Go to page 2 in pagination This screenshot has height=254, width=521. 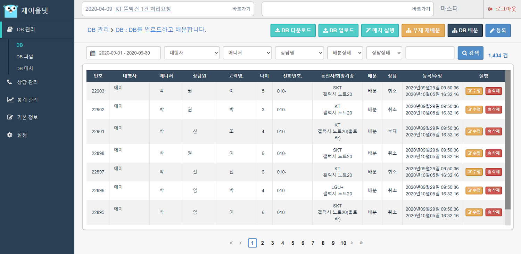[263, 243]
